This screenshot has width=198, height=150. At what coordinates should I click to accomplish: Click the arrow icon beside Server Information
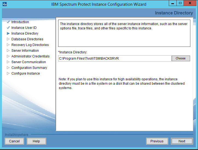point(8,51)
